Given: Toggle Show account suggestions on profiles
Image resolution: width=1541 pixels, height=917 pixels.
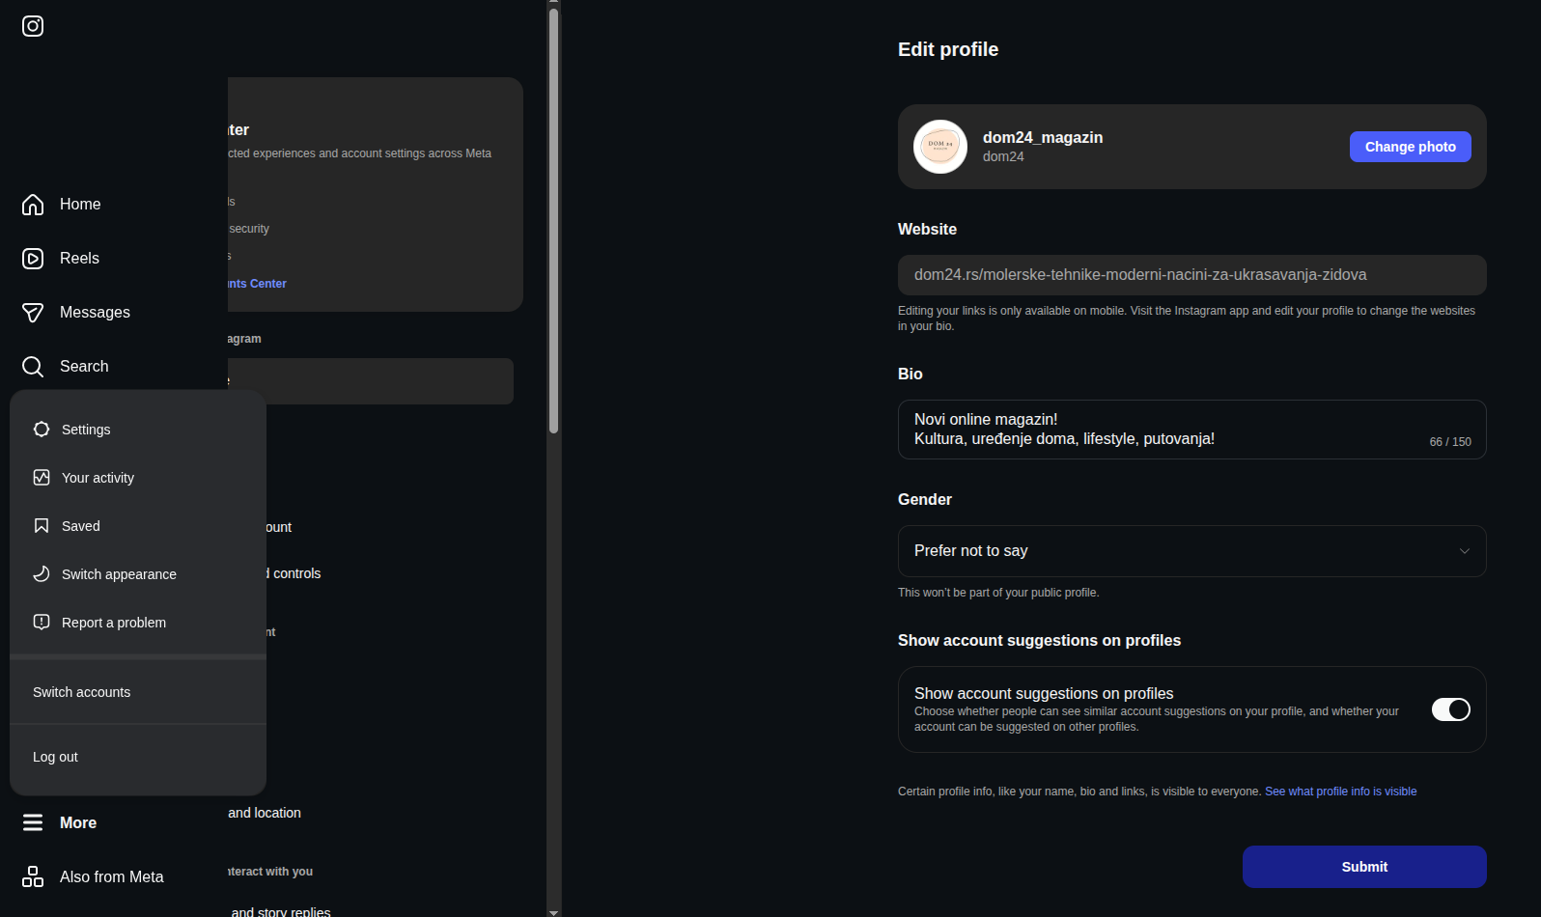Looking at the screenshot, I should [1450, 709].
